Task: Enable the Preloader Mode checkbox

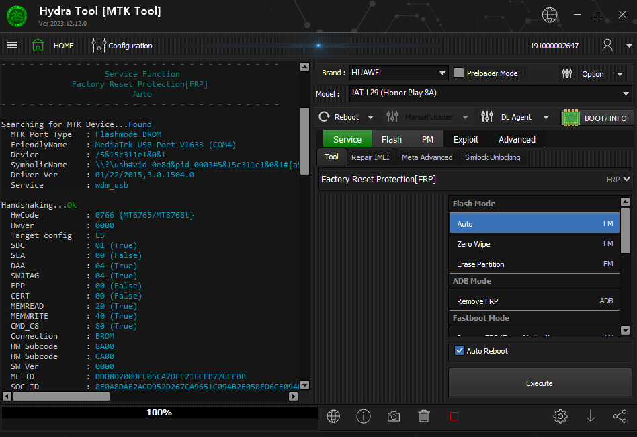Action: click(459, 73)
